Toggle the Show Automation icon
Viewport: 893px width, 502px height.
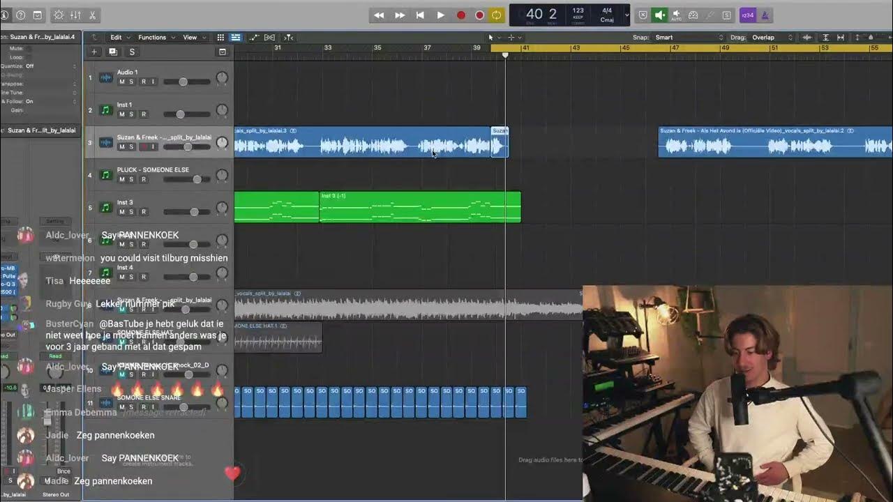pyautogui.click(x=254, y=37)
